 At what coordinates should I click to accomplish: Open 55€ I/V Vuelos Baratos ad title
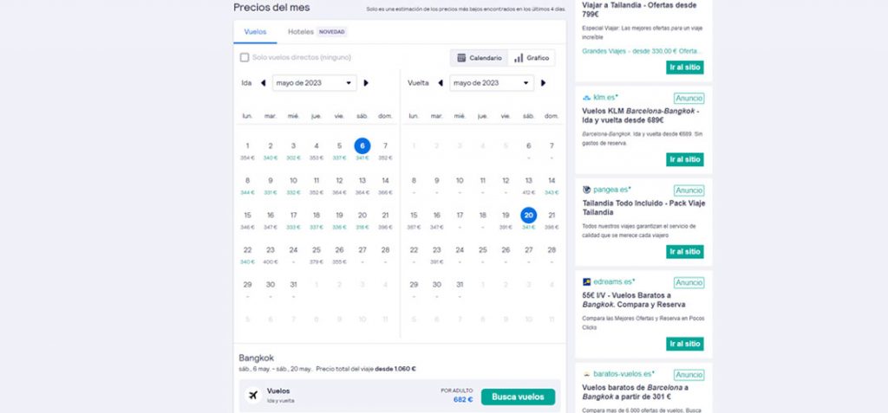click(634, 300)
